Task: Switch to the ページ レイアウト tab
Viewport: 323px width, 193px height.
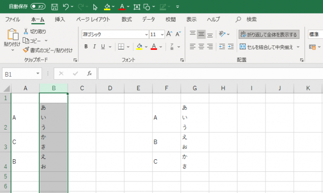Action: [x=93, y=19]
